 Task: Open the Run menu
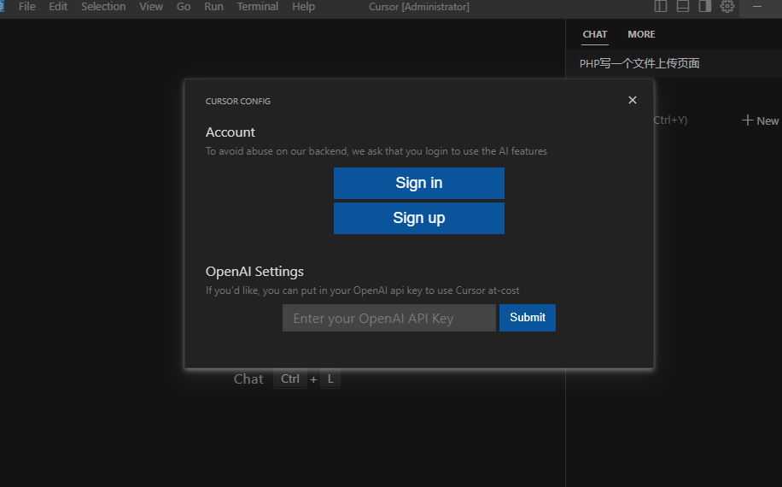pos(213,7)
